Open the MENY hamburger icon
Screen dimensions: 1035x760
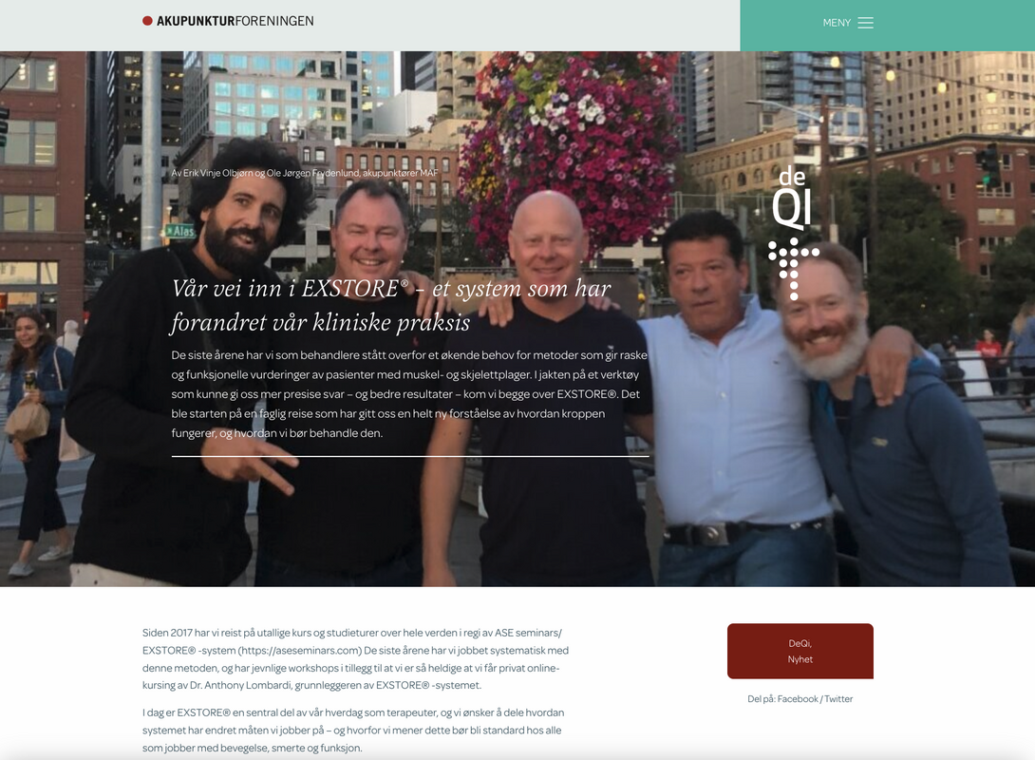click(865, 23)
